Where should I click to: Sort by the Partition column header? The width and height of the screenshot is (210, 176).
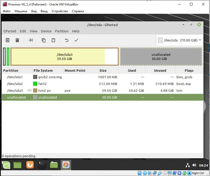(17, 70)
